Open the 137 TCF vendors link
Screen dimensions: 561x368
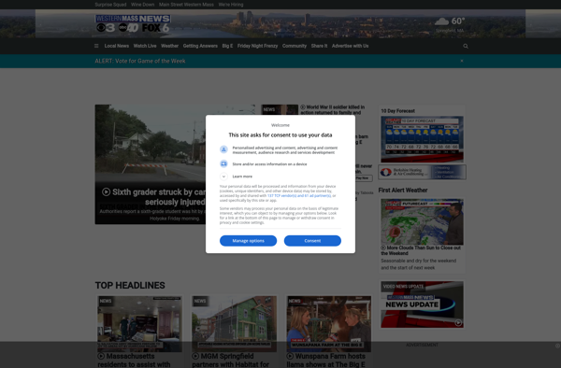tap(299, 196)
